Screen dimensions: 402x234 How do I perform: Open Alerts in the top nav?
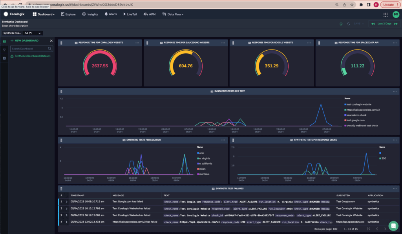click(111, 15)
